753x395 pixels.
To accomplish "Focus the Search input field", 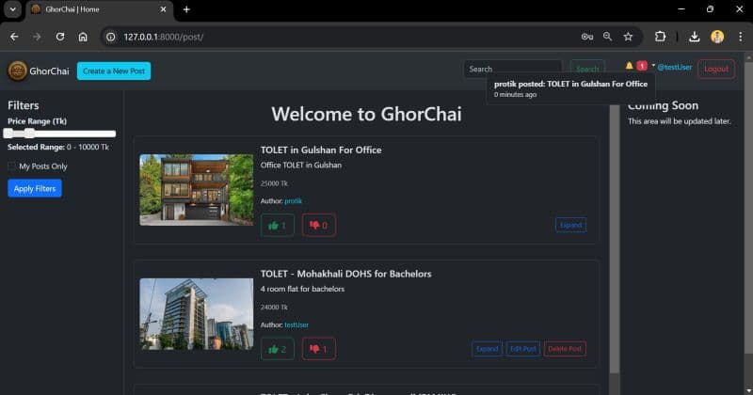I will pos(513,69).
